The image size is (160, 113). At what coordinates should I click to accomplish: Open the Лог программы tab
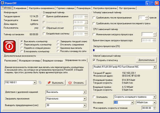click(127, 8)
